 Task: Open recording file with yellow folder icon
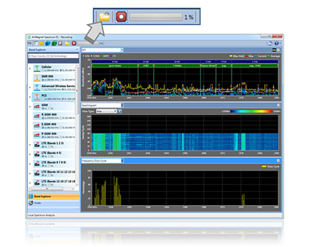(x=67, y=43)
